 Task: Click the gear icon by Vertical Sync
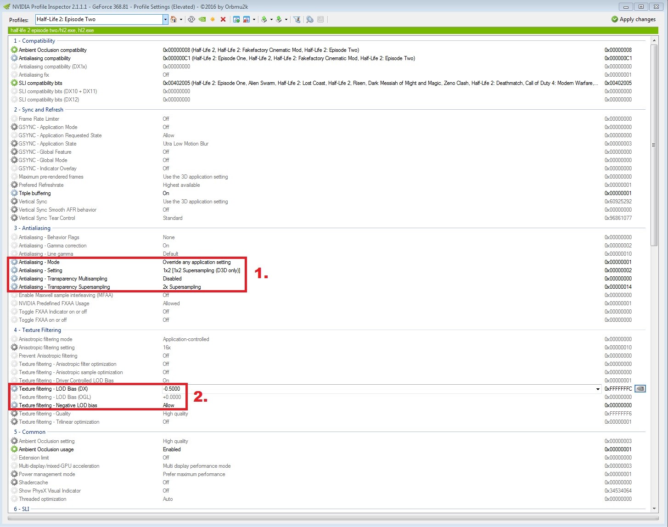pos(14,202)
